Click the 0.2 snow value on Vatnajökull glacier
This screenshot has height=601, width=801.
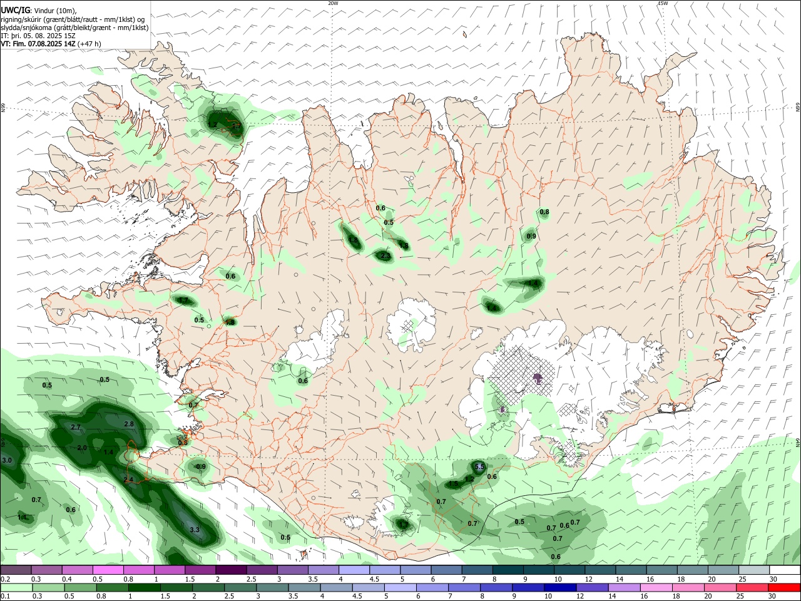[538, 381]
